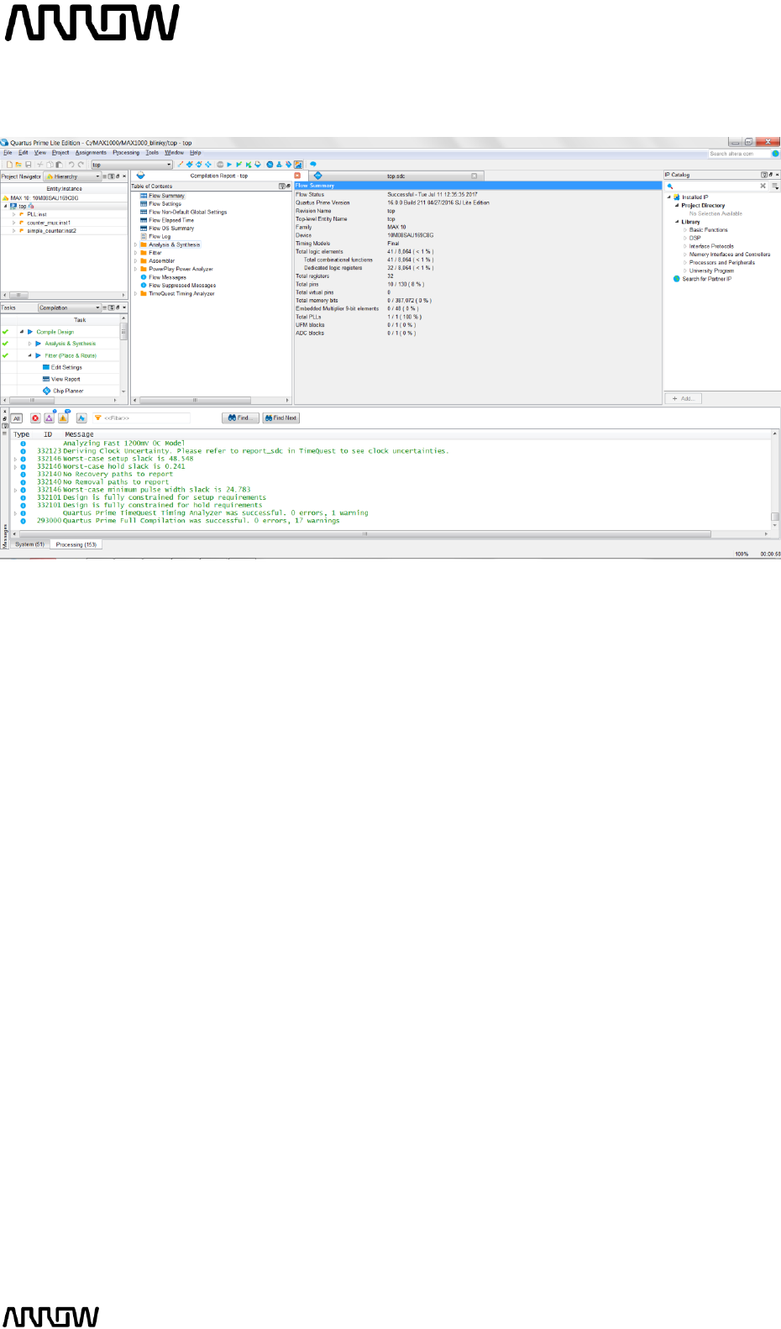This screenshot has width=781, height=1329.
Task: Switch to the top.sdc tab
Action: tap(396, 176)
